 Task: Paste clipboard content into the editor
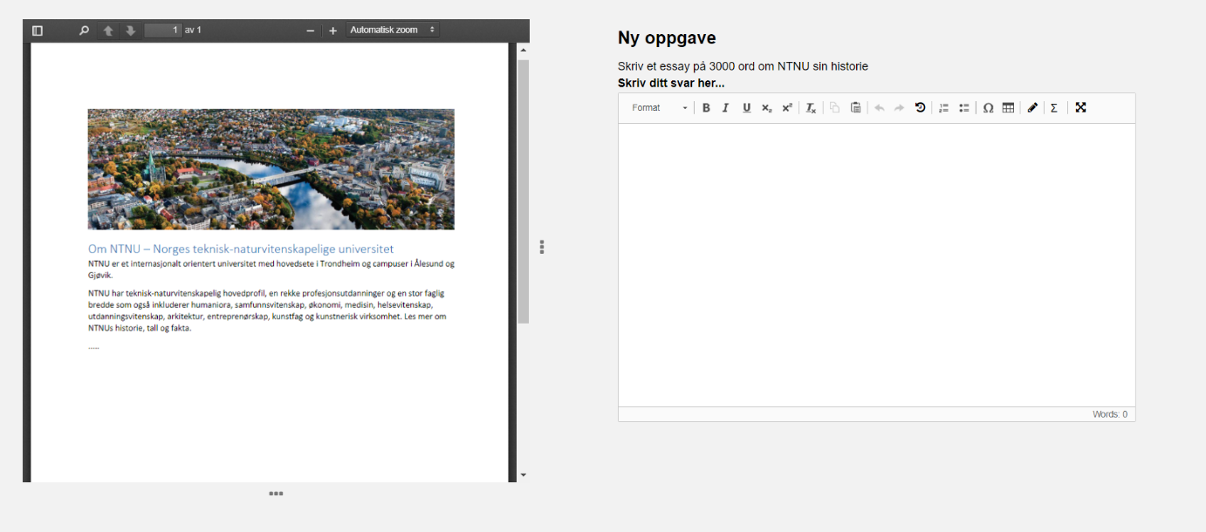tap(856, 108)
